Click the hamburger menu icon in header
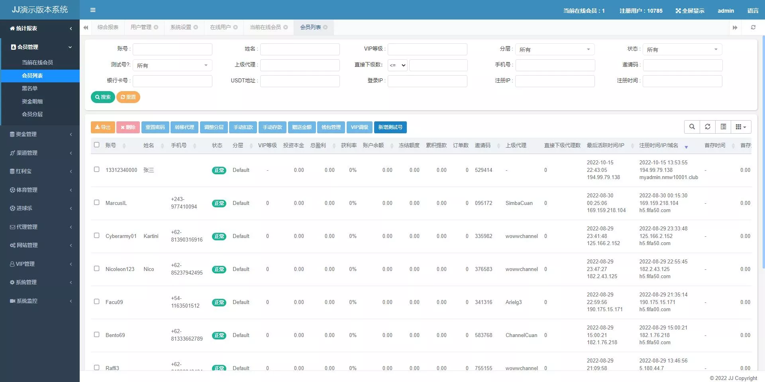Viewport: 765px width, 382px height. pyautogui.click(x=93, y=10)
